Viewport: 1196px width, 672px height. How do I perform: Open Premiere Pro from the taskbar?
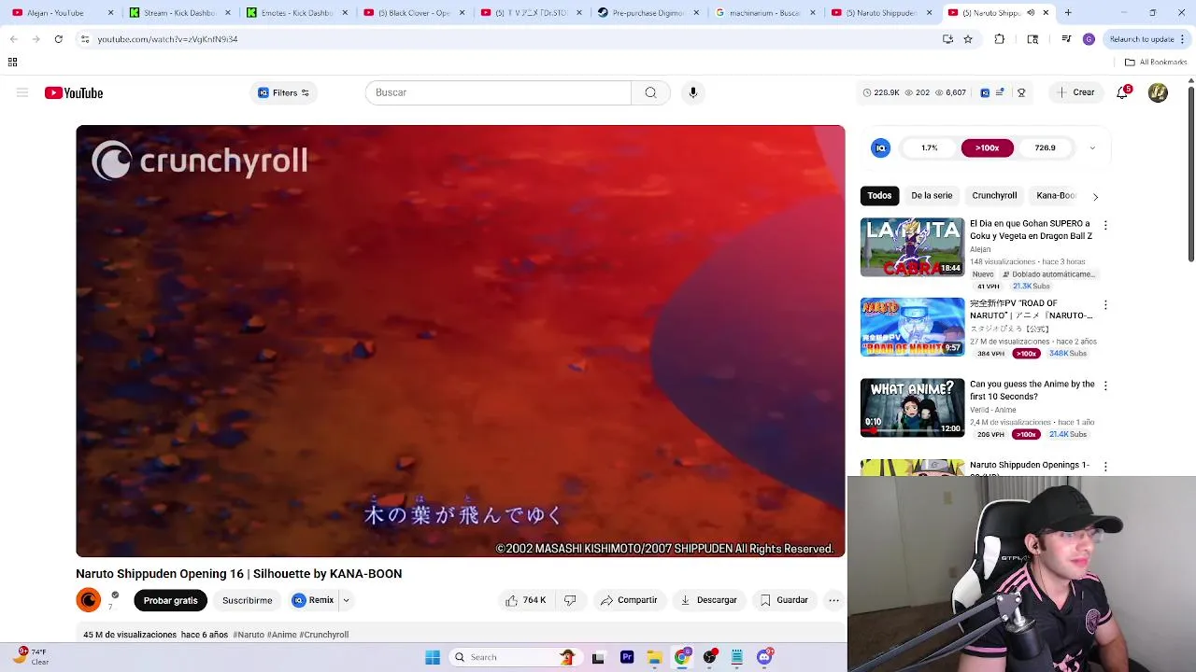(627, 657)
